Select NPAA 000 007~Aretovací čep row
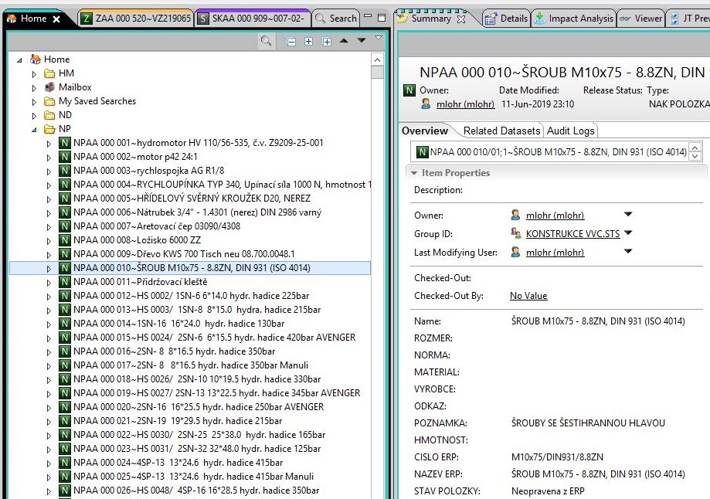Viewport: 710px width, 499px height. coord(157,226)
